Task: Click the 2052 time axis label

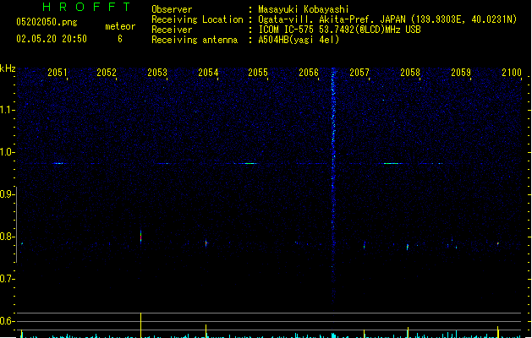Action: click(x=107, y=72)
